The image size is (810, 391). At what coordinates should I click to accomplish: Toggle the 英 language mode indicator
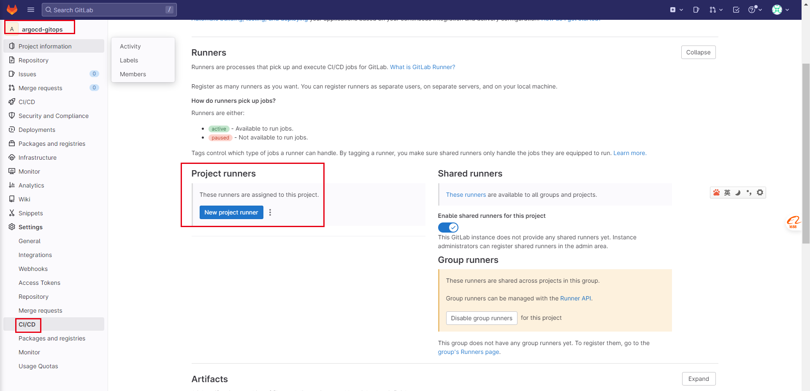tap(727, 193)
